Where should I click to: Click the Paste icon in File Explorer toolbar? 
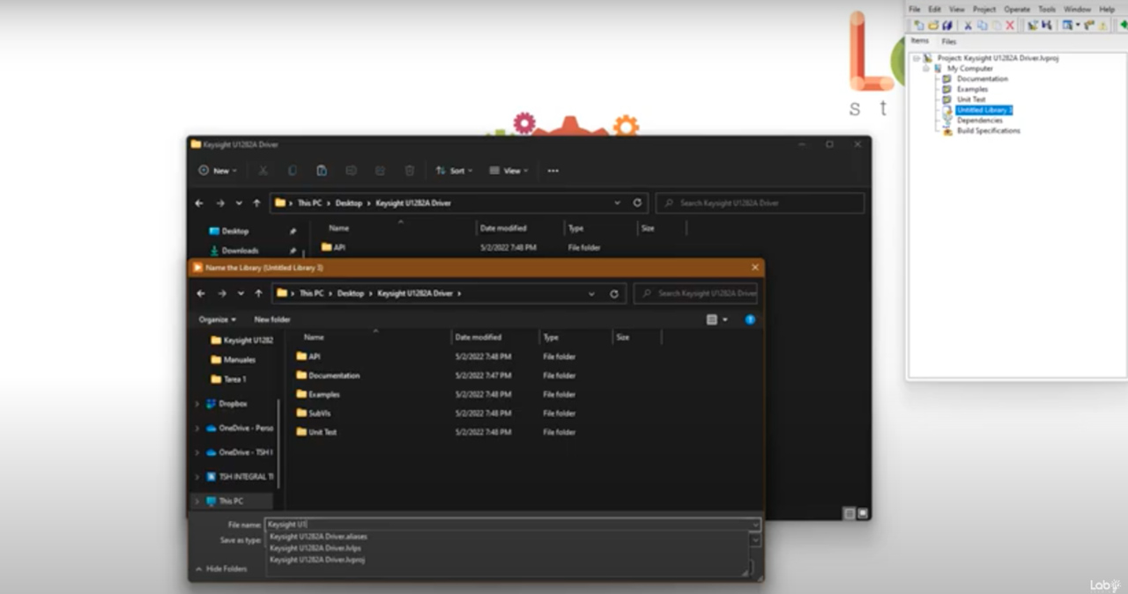coord(322,171)
